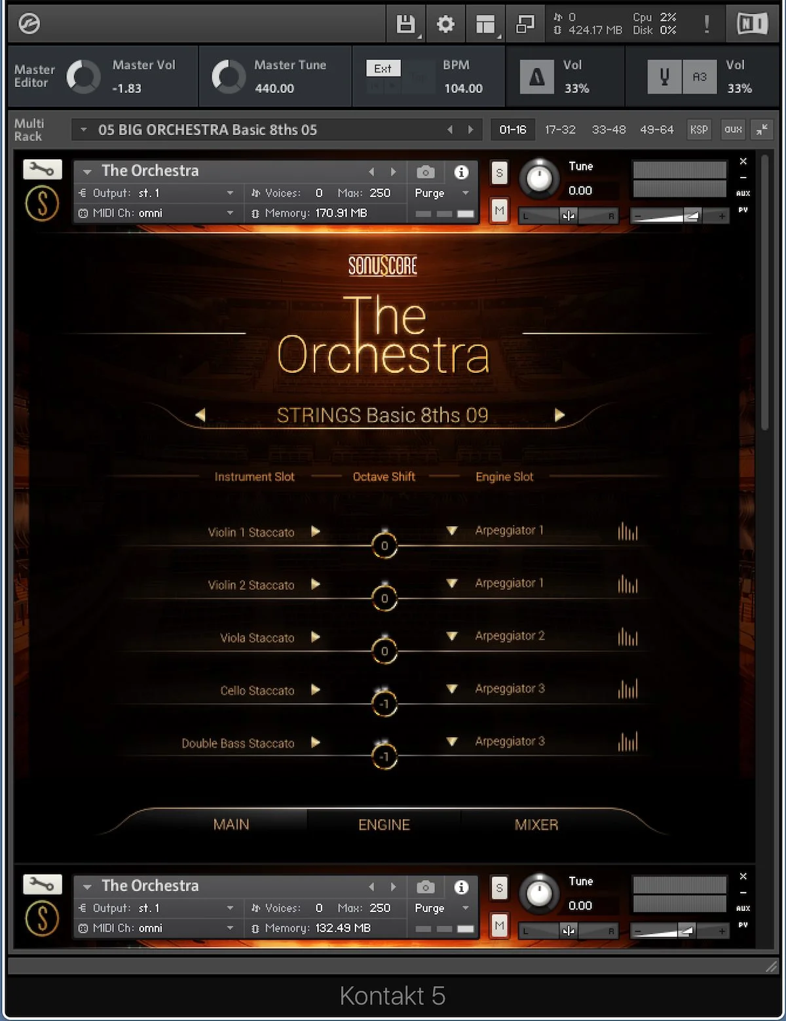Select next multi preset arrow

coord(470,130)
